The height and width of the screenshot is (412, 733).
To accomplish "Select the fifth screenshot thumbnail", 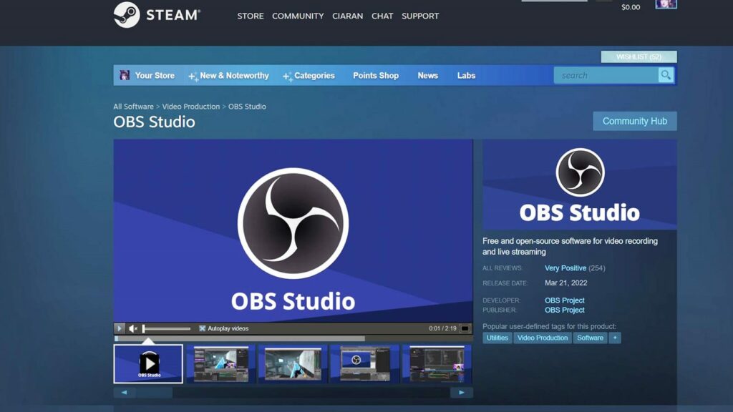I will pyautogui.click(x=437, y=364).
